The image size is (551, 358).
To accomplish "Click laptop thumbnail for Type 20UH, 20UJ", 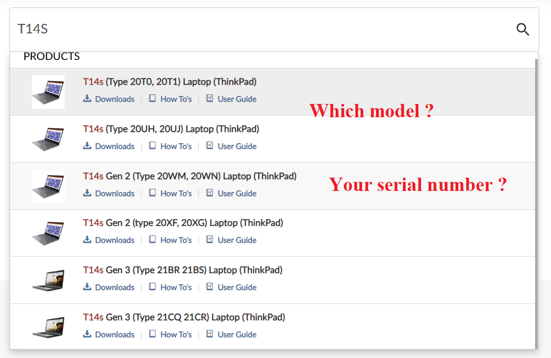I will point(48,139).
